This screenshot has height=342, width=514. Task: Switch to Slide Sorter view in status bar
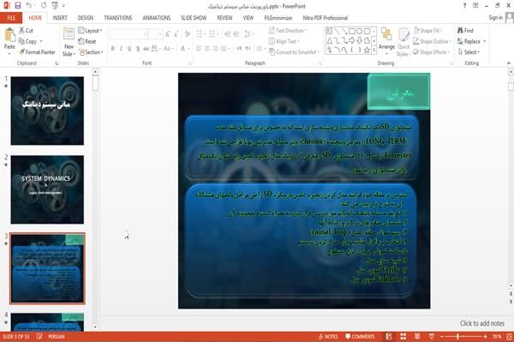click(403, 336)
